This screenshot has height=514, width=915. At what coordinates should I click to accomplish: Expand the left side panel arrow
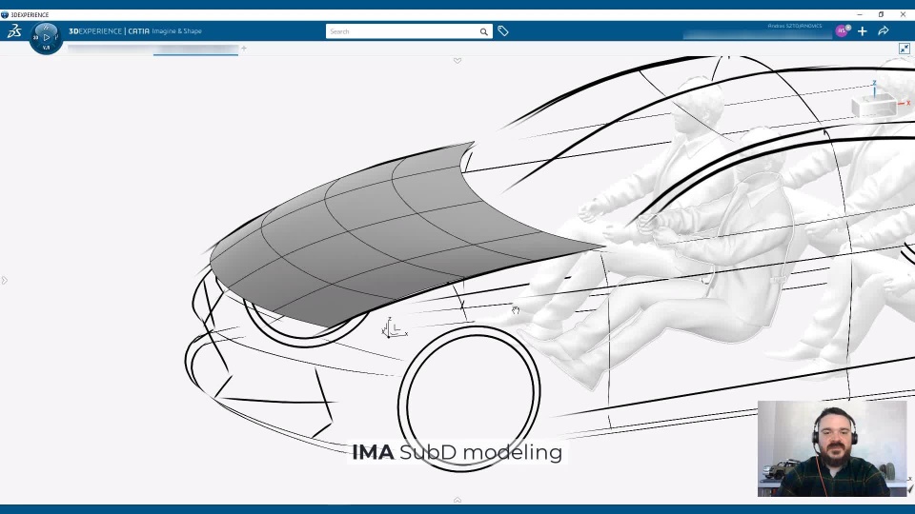click(5, 280)
